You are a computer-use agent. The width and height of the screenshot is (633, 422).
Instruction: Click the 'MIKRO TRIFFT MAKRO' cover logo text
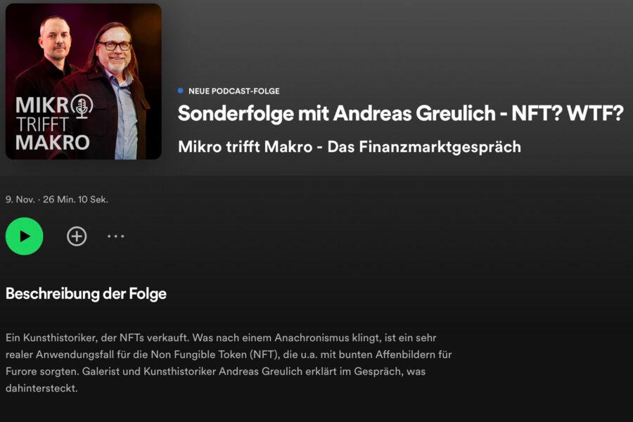click(x=53, y=124)
